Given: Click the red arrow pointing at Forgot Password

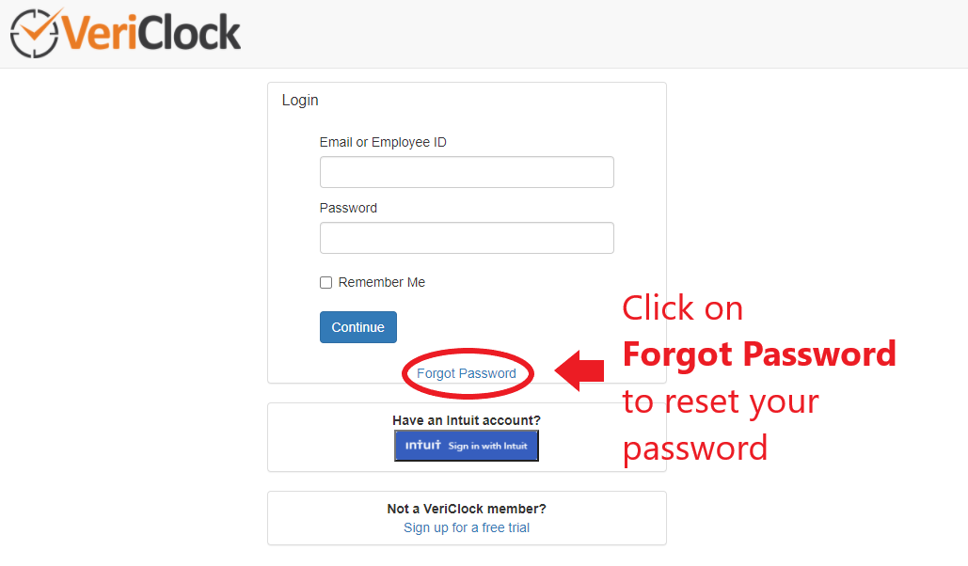Looking at the screenshot, I should click(x=577, y=369).
